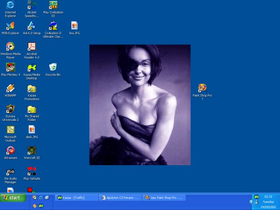Open the Internet Explorer desktop icon
The height and width of the screenshot is (210, 280).
10,6
